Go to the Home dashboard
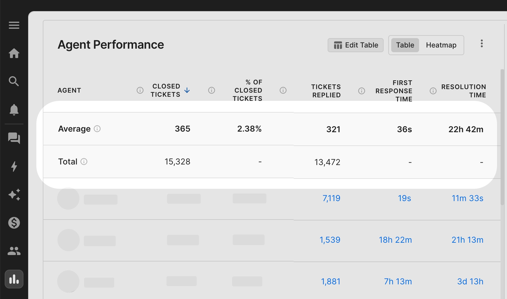The width and height of the screenshot is (507, 299). pyautogui.click(x=14, y=53)
